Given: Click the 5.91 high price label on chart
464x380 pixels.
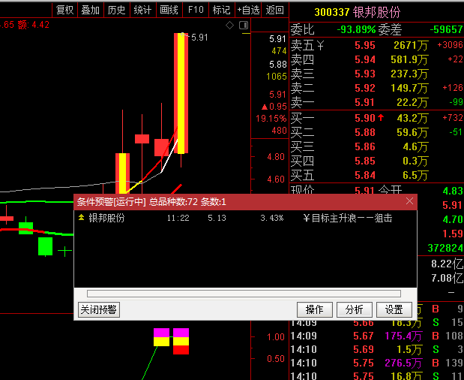Looking at the screenshot, I should click(x=199, y=38).
